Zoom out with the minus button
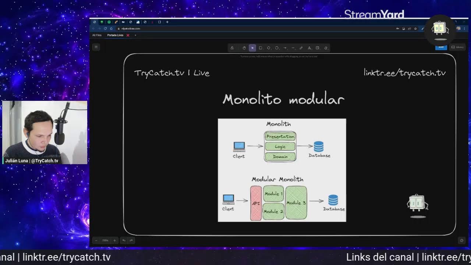Image resolution: width=471 pixels, height=265 pixels. pyautogui.click(x=96, y=240)
